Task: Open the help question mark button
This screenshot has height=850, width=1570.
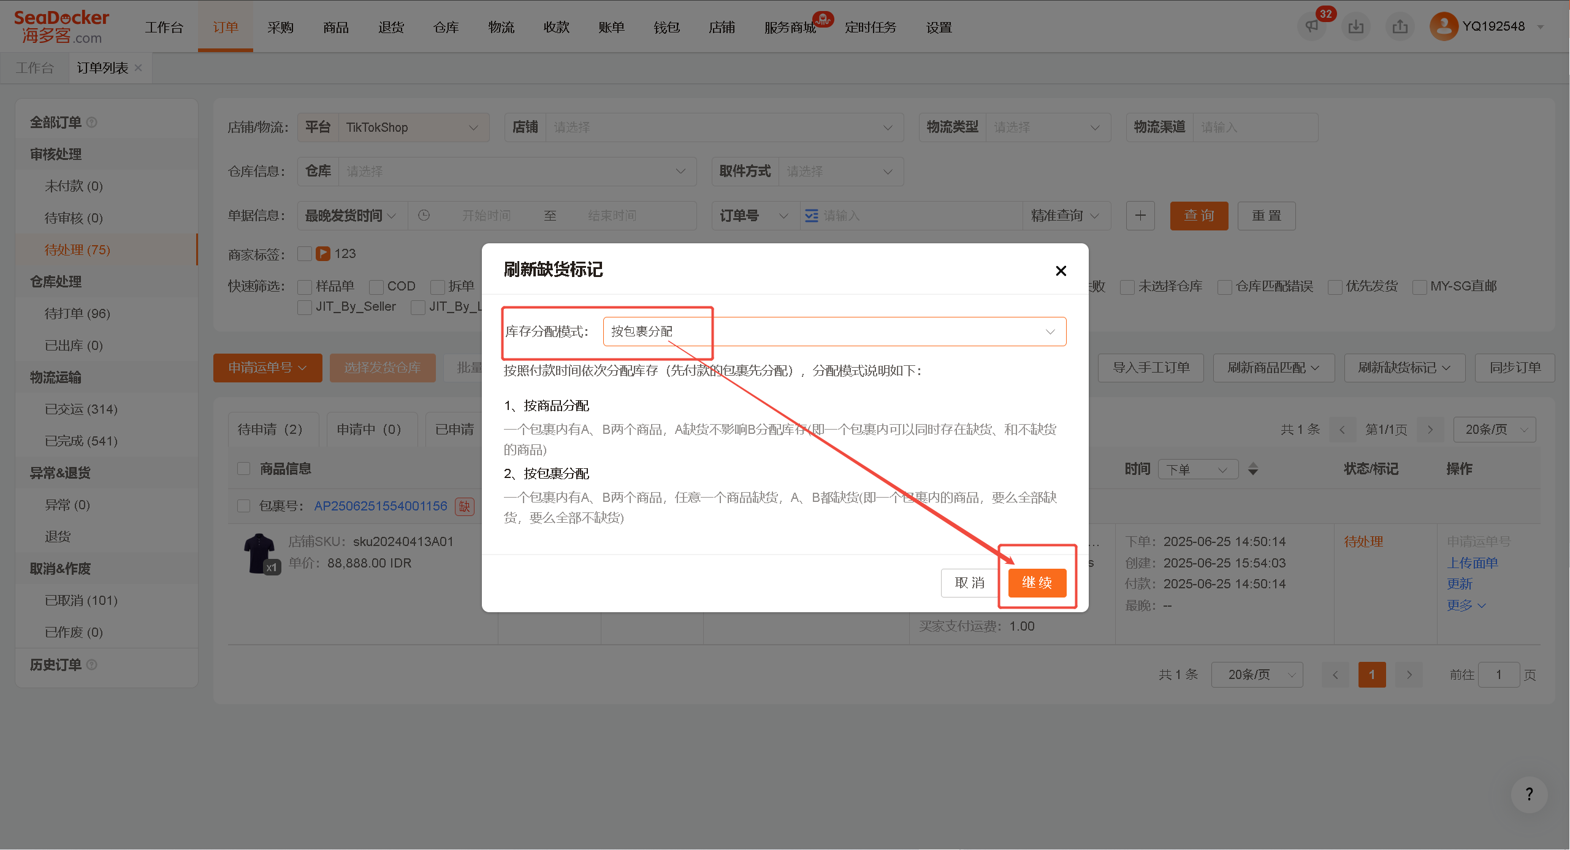Action: (x=1529, y=794)
